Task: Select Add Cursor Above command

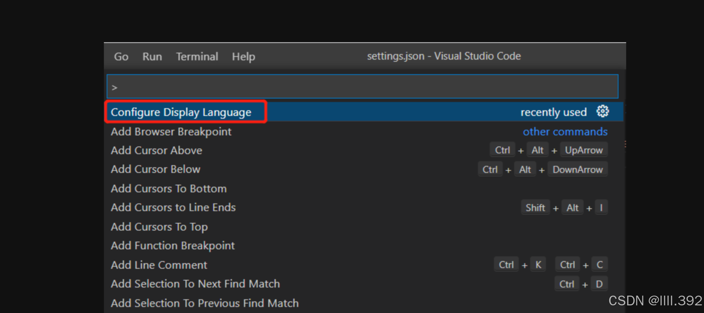Action: (364, 150)
